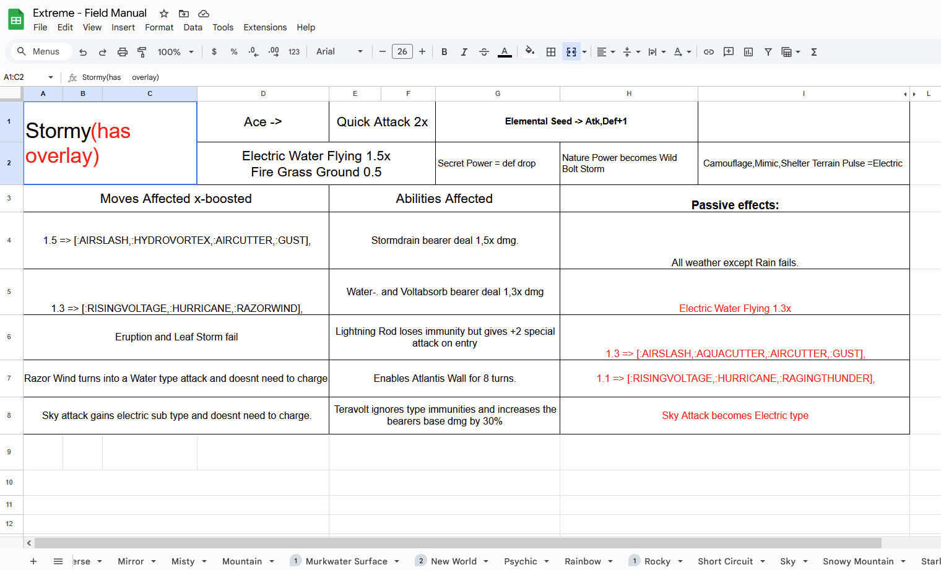Insert a chart using toolbar icon
The image size is (941, 570).
[748, 52]
